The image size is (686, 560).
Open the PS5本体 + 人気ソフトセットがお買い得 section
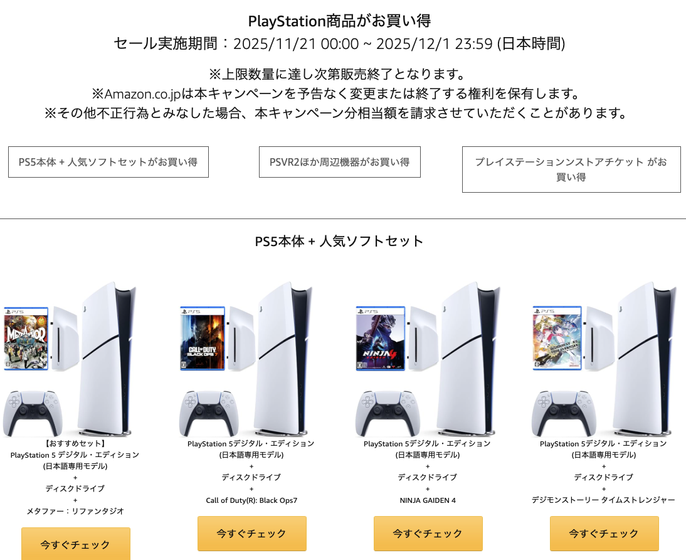click(108, 162)
